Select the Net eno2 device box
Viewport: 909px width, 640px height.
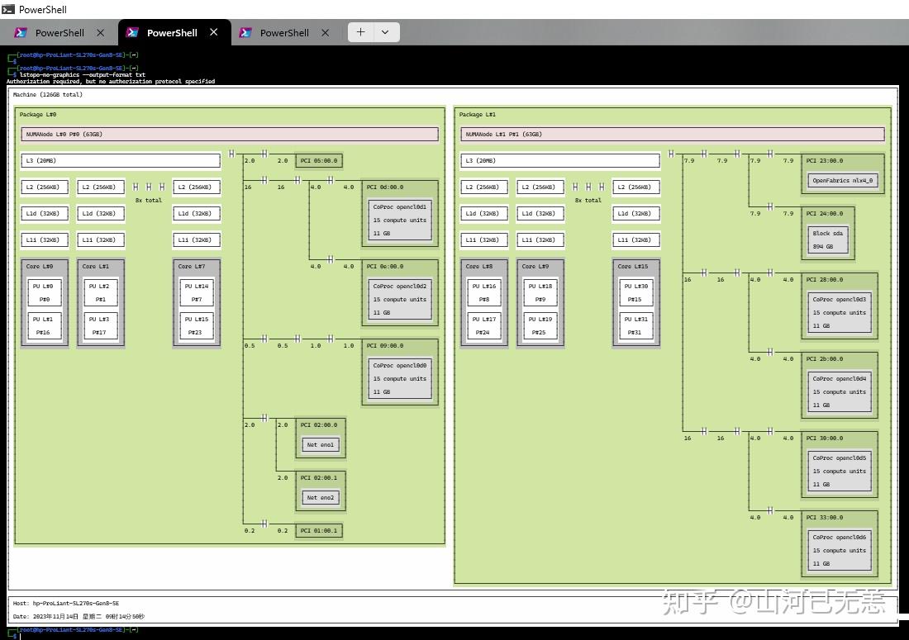[321, 498]
